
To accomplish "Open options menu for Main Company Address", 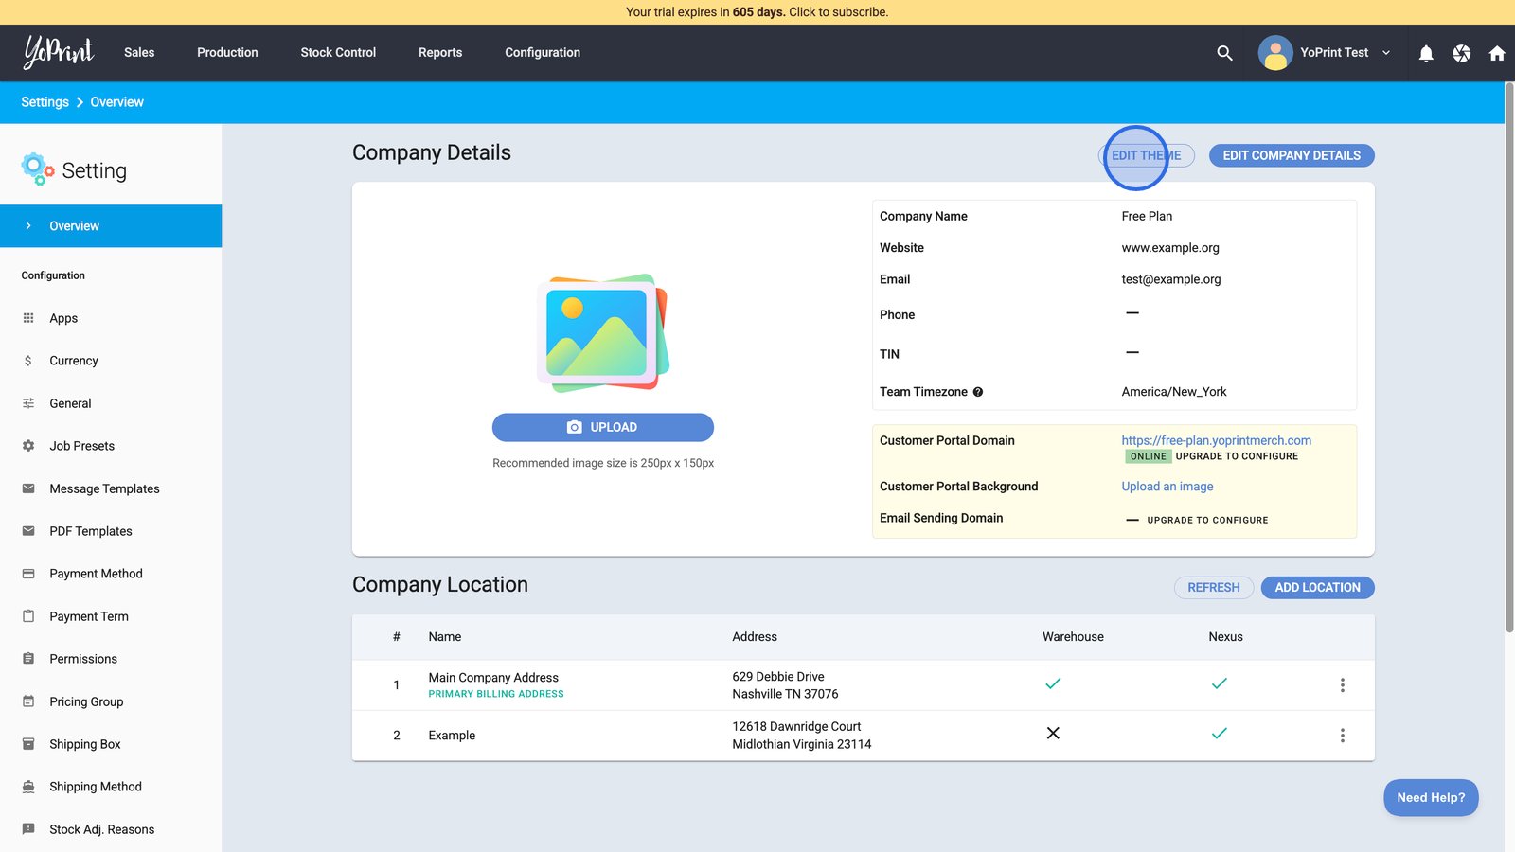I will tap(1342, 685).
